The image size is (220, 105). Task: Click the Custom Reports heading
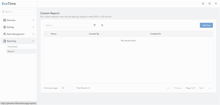pyautogui.click(x=50, y=13)
